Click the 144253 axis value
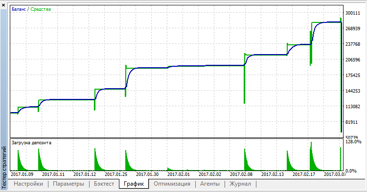Viewport: 367px width, 192px height. click(353, 91)
